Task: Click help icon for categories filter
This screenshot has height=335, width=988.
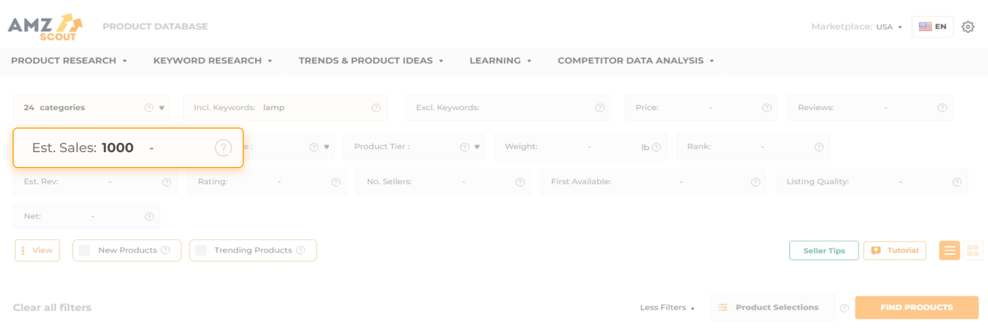Action: tap(149, 108)
